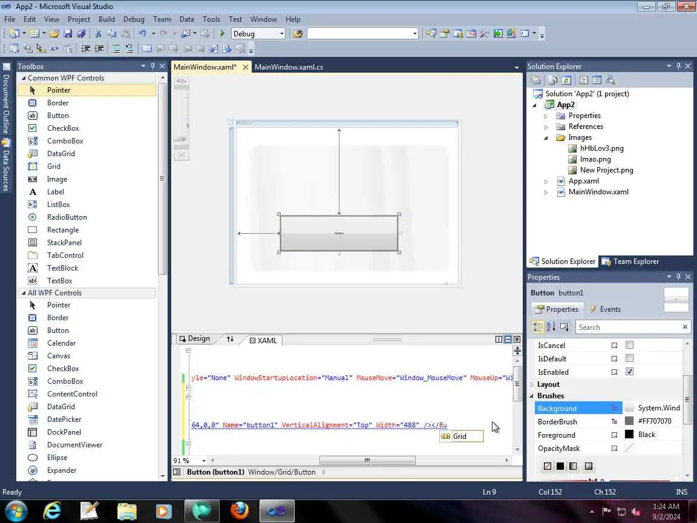Collapse the Brushes property category
Viewport: 697px width, 523px height.
click(532, 396)
